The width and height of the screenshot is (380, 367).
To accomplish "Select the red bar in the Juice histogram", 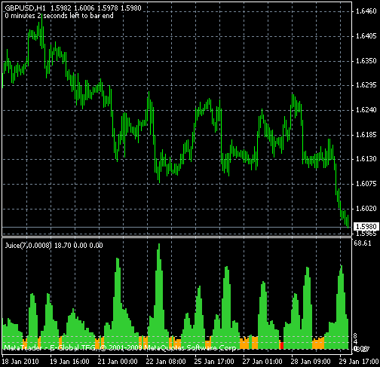I will pos(282,345).
